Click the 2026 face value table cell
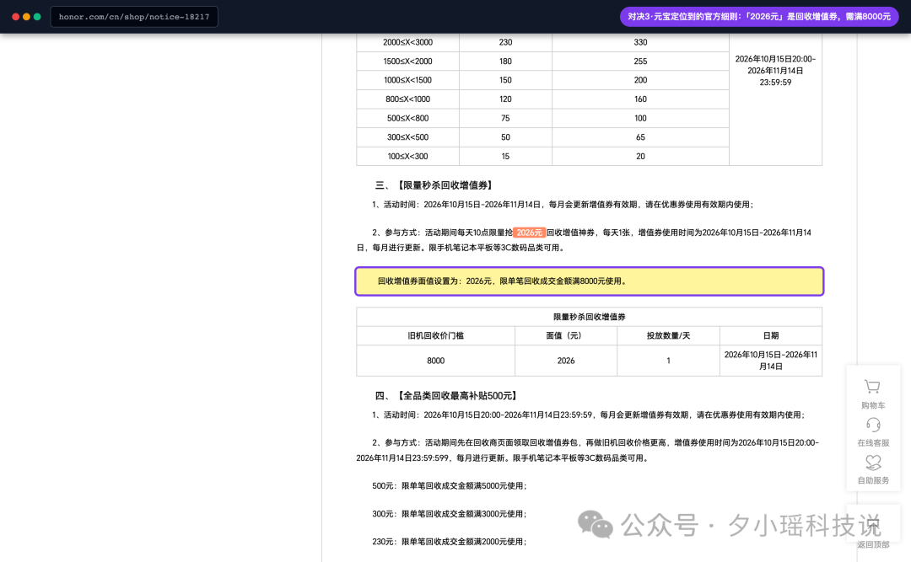The width and height of the screenshot is (911, 562). [566, 361]
